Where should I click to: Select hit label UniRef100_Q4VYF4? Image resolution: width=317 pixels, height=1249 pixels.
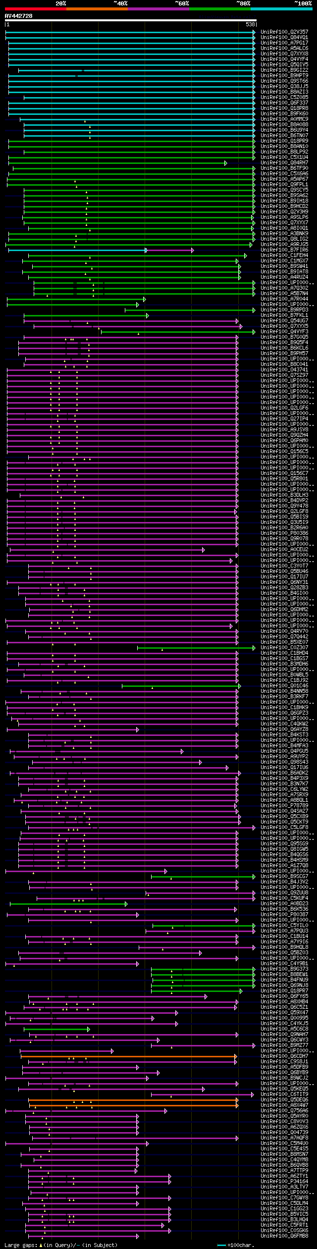coord(284,59)
